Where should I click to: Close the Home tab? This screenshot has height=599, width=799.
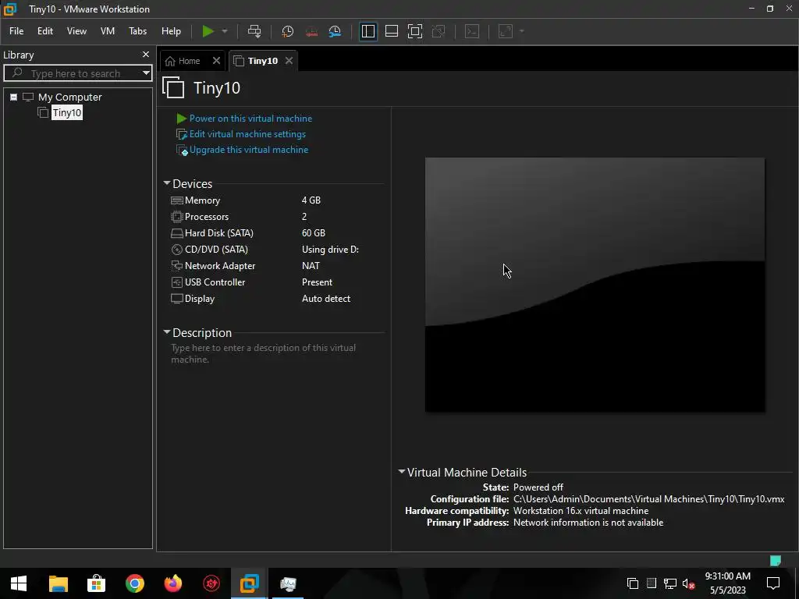pyautogui.click(x=216, y=61)
